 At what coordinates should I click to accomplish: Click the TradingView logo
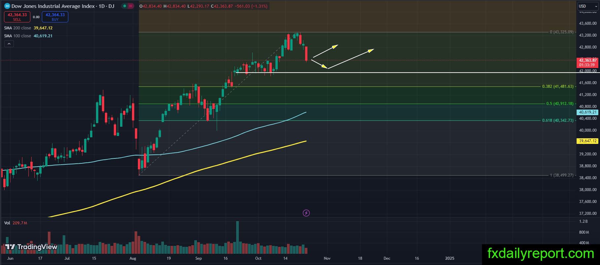pyautogui.click(x=31, y=247)
